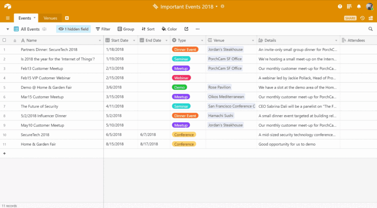The image size is (377, 208).
Task: Select the red Webinar type tag
Action: [181, 78]
